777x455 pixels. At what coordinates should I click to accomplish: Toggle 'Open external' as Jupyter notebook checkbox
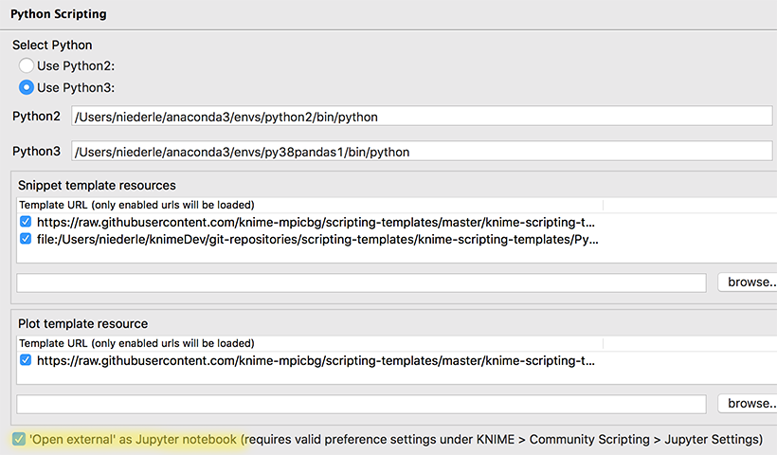19,439
